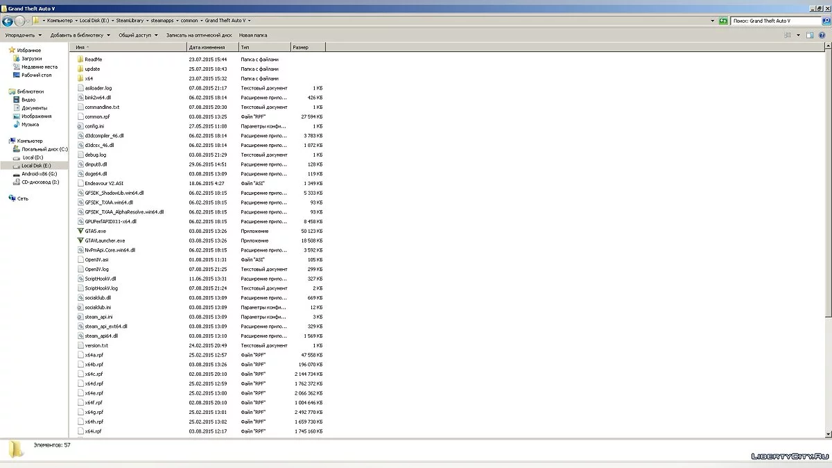Viewport: 832px width, 468px height.
Task: Select Local (D:) drive in sidebar
Action: (33, 157)
